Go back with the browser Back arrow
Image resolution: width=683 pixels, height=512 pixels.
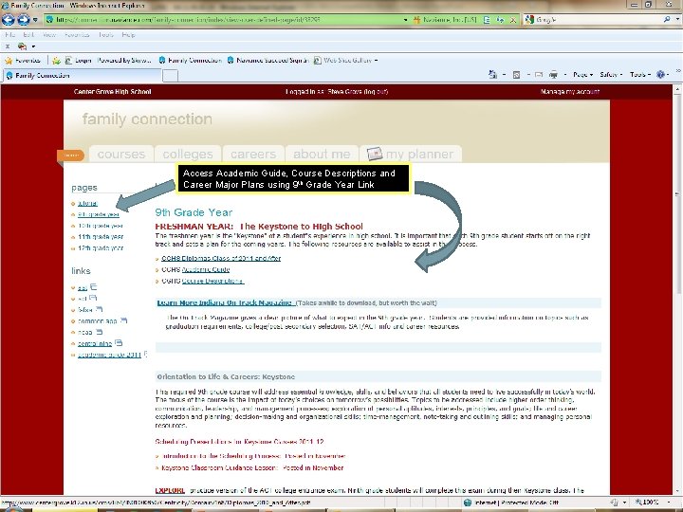pyautogui.click(x=9, y=20)
